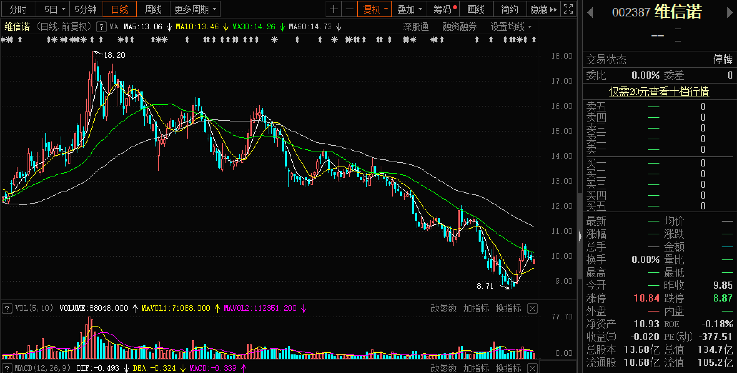
Task: Click 改参数 in the VOL panel
Action: tap(443, 308)
